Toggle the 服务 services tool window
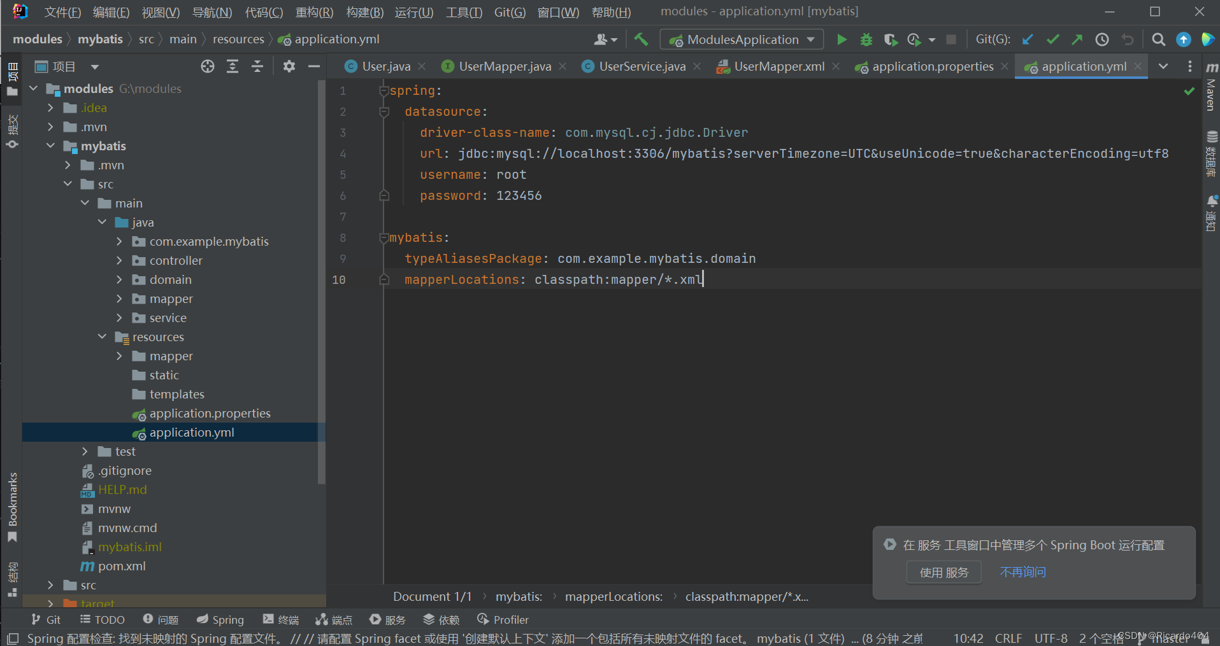The image size is (1220, 646). (387, 619)
